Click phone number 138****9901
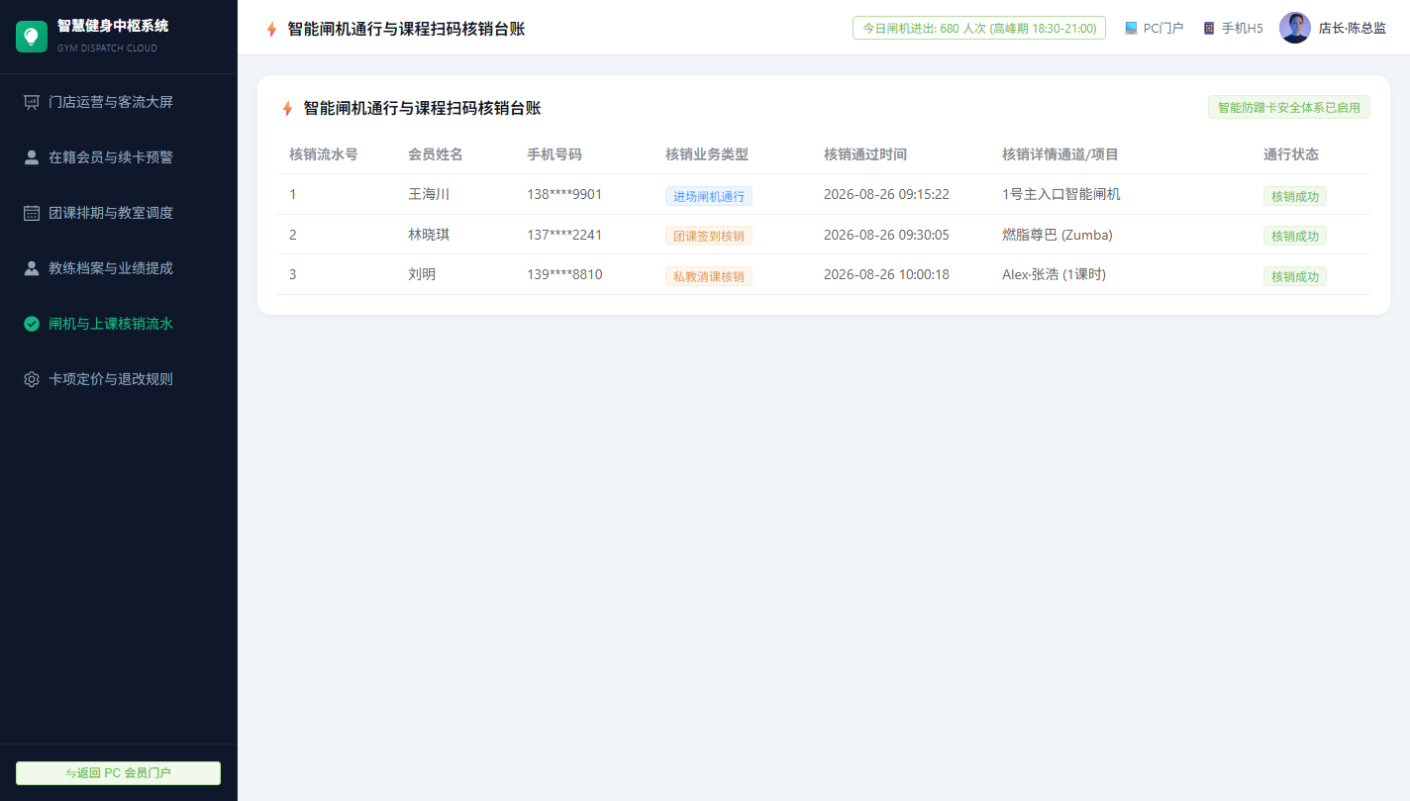The height and width of the screenshot is (801, 1410). (564, 194)
